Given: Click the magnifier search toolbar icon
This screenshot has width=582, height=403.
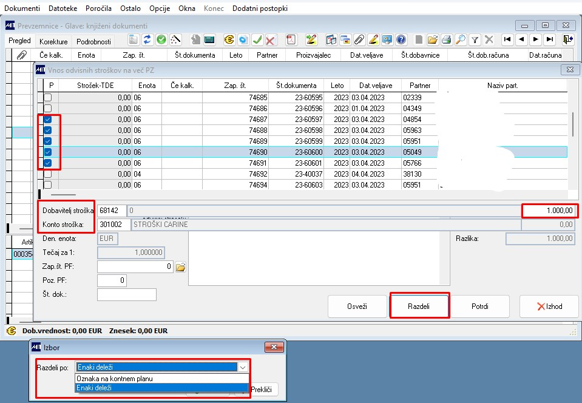Looking at the screenshot, I should pyautogui.click(x=461, y=40).
